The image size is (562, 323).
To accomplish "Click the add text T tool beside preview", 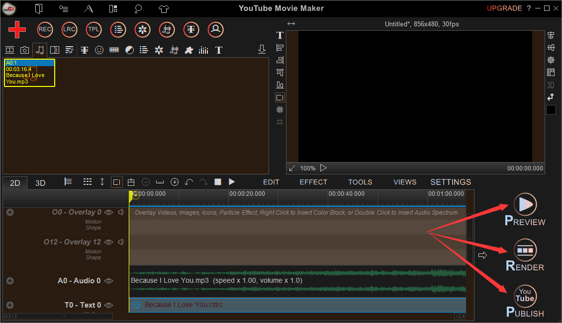I will coord(280,35).
